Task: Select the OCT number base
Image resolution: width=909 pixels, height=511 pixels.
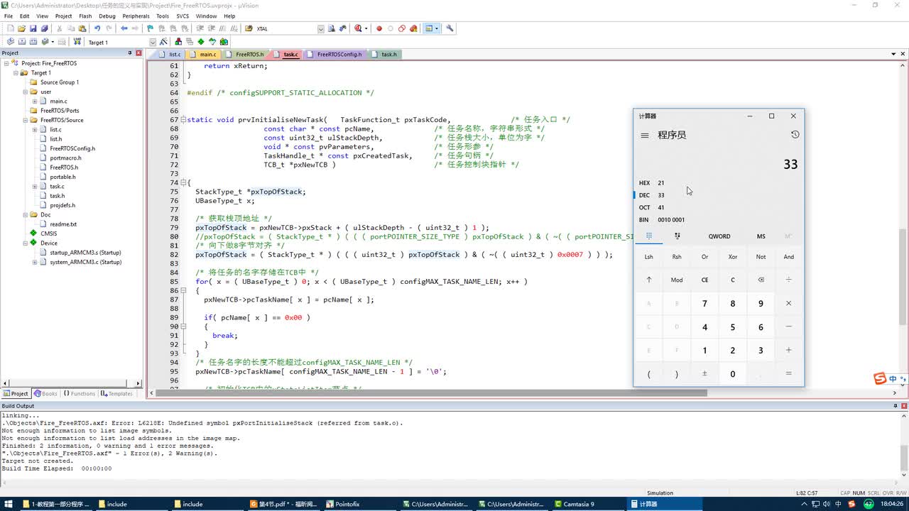Action: point(719,207)
